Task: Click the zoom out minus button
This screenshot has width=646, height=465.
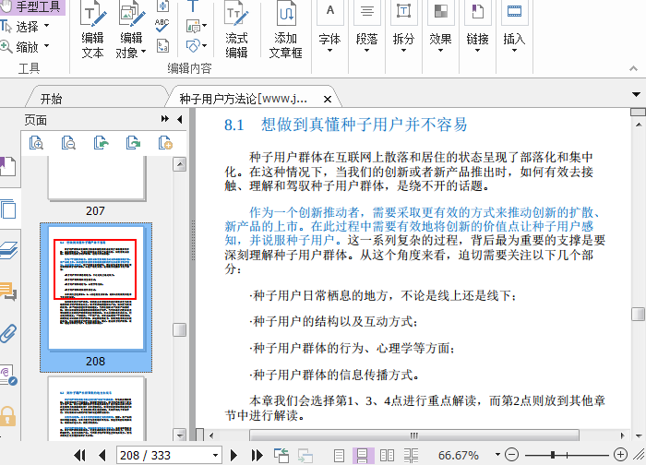Action: pyautogui.click(x=511, y=455)
